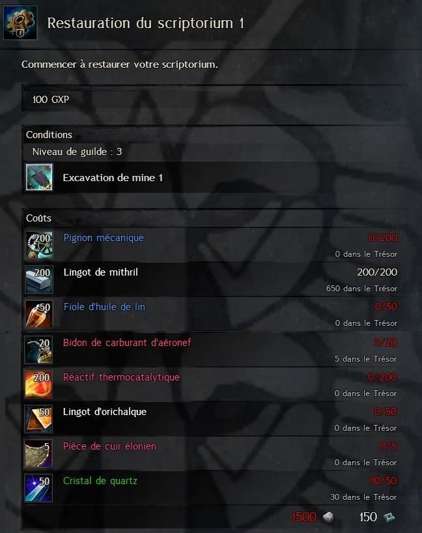Select the Réactif thermocatalytique item name

(121, 377)
